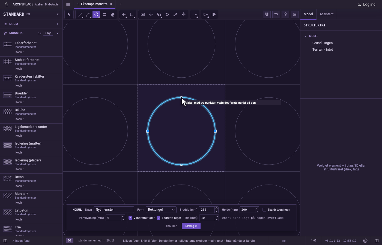Expand the NORM section

click(31, 24)
